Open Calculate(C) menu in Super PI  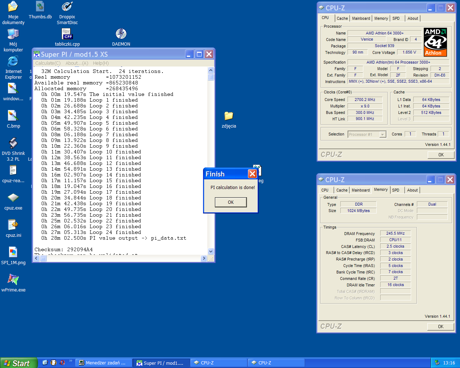(x=48, y=63)
